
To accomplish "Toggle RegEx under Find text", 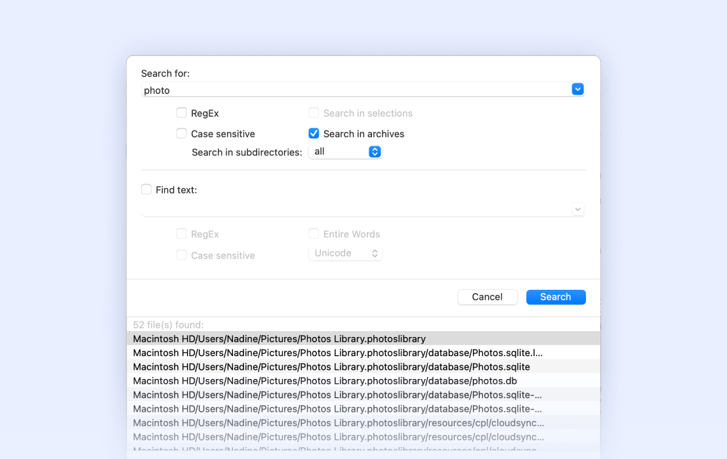I will click(x=181, y=233).
